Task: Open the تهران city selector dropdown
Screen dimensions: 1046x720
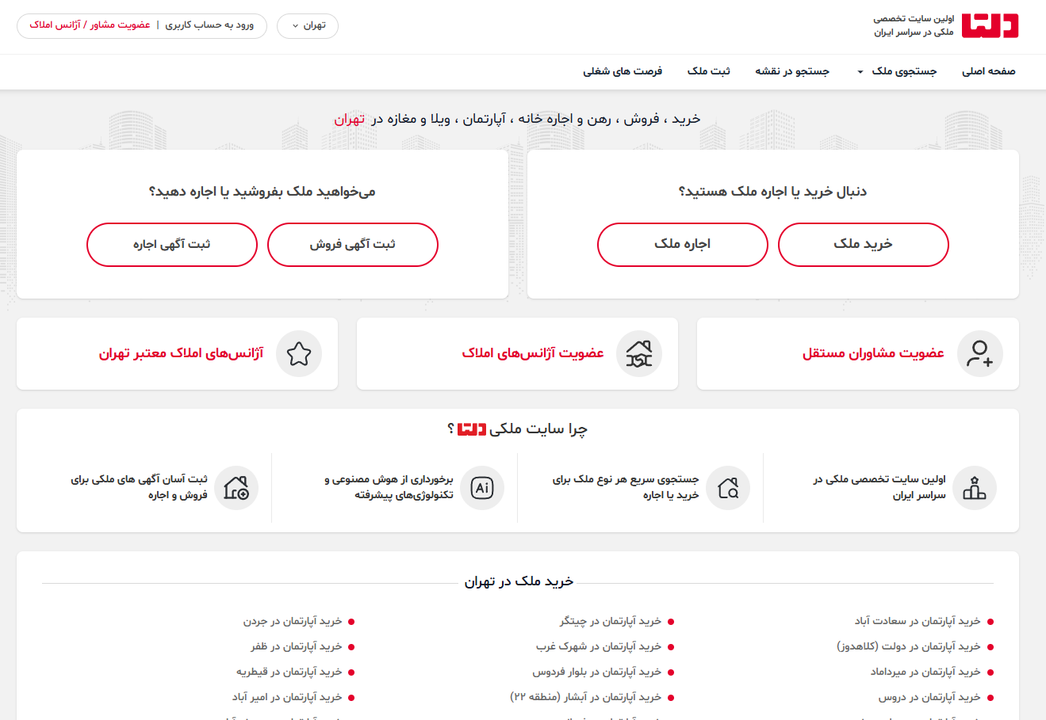Action: pos(308,25)
